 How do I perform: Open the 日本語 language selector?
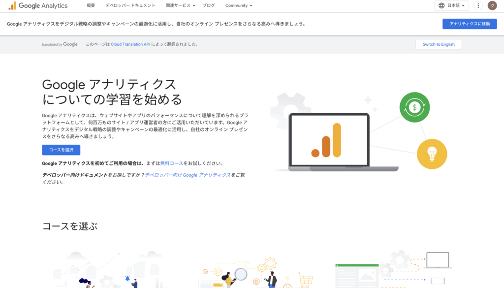click(x=452, y=5)
